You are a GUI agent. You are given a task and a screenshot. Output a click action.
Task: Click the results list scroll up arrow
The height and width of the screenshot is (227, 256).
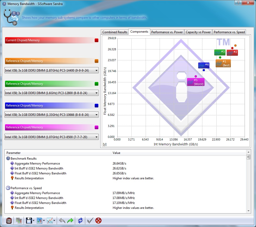click(248, 152)
